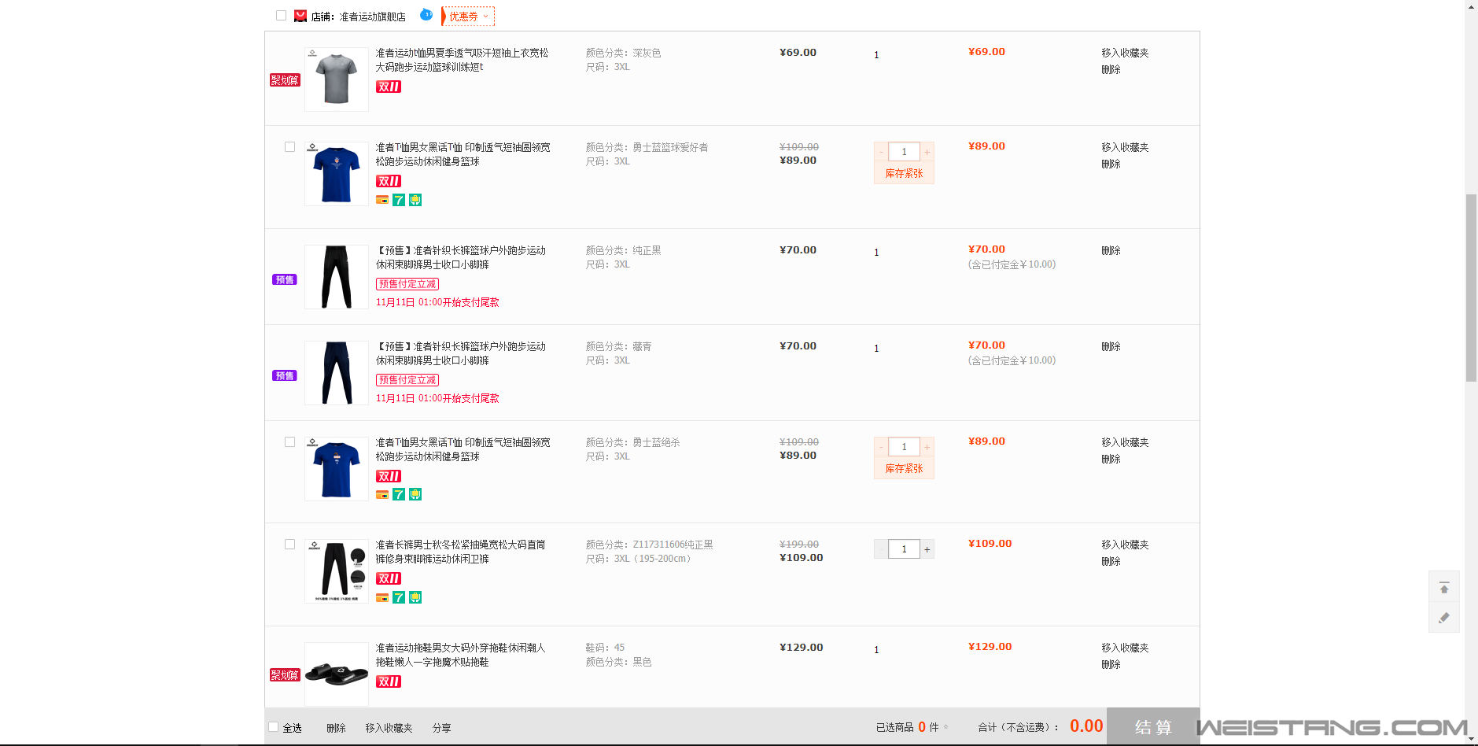The width and height of the screenshot is (1478, 746).
Task: Click 双11 badge on 勇士蓝篮球爱好者 T-shirt
Action: coord(389,181)
